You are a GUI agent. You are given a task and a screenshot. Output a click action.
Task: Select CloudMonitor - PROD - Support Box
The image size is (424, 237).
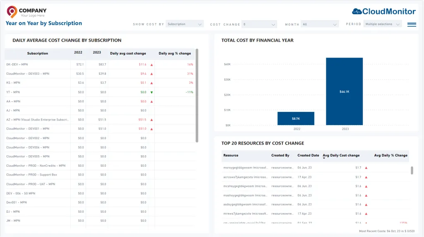click(x=100, y=175)
